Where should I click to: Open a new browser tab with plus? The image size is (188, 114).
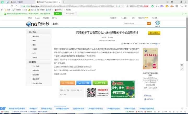[x=63, y=2]
